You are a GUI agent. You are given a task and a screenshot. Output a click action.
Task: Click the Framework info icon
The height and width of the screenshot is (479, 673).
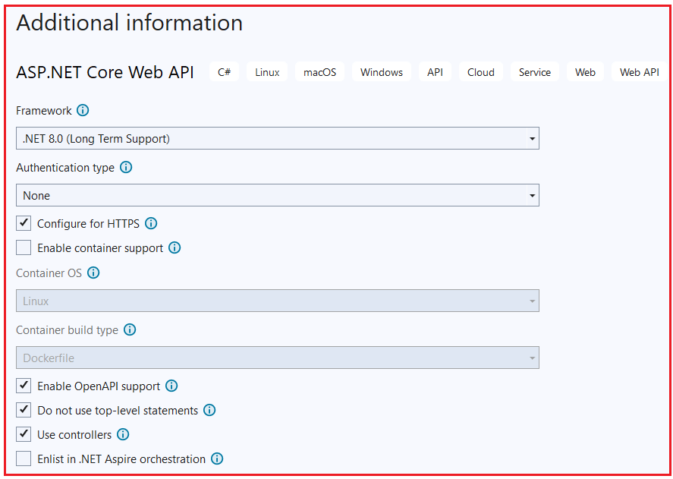[x=83, y=110]
